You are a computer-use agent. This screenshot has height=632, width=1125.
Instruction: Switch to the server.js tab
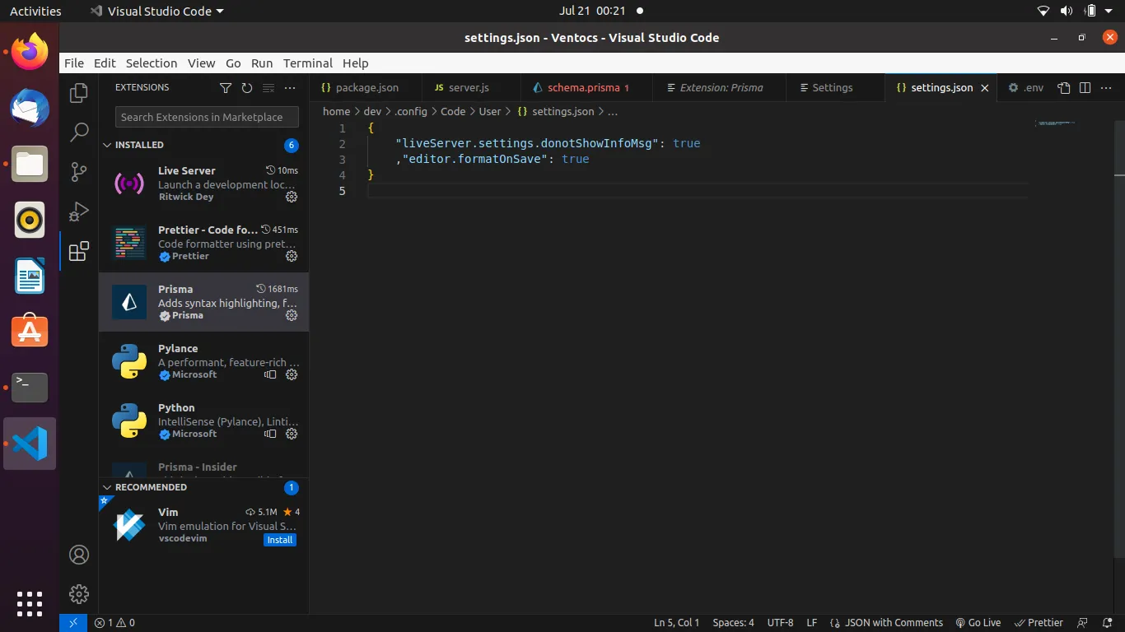click(471, 88)
